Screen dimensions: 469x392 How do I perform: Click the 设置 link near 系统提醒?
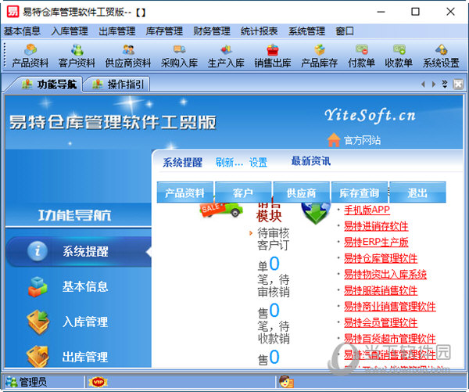click(x=258, y=162)
